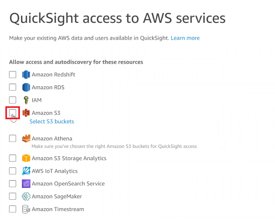Click the Amazon S3 bucket icon

coord(26,113)
